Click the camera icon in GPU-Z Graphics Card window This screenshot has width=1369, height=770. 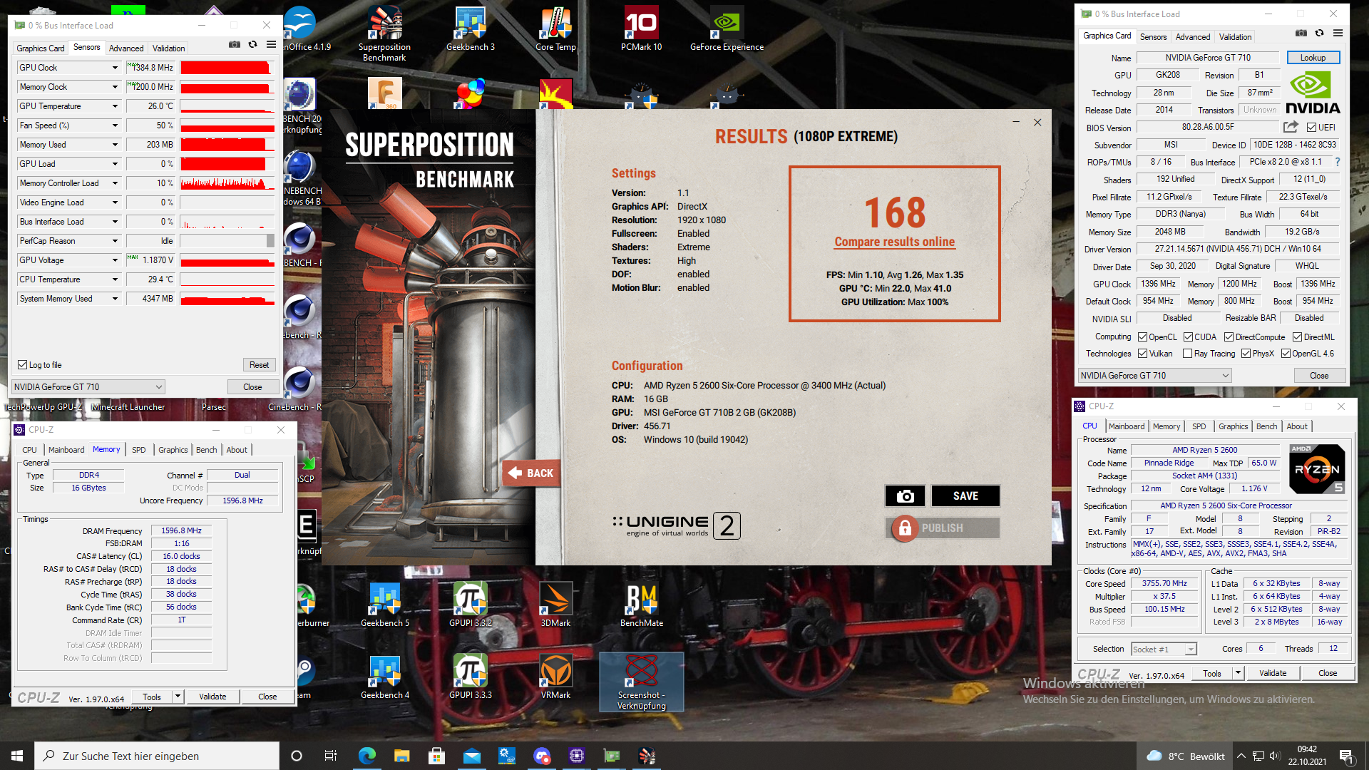[x=1301, y=33]
